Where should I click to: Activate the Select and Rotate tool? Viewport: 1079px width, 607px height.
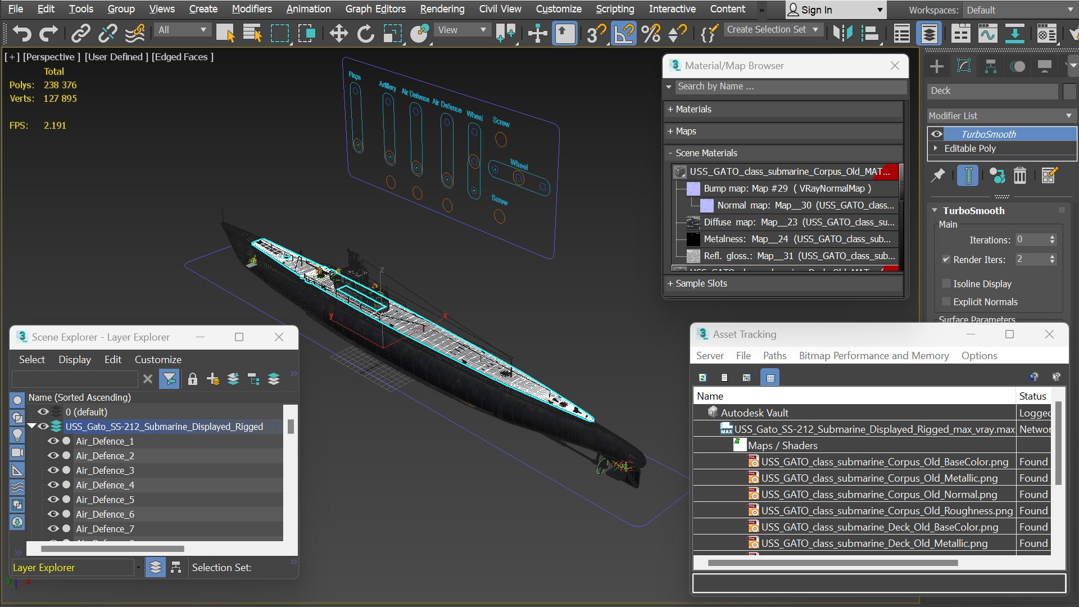366,33
